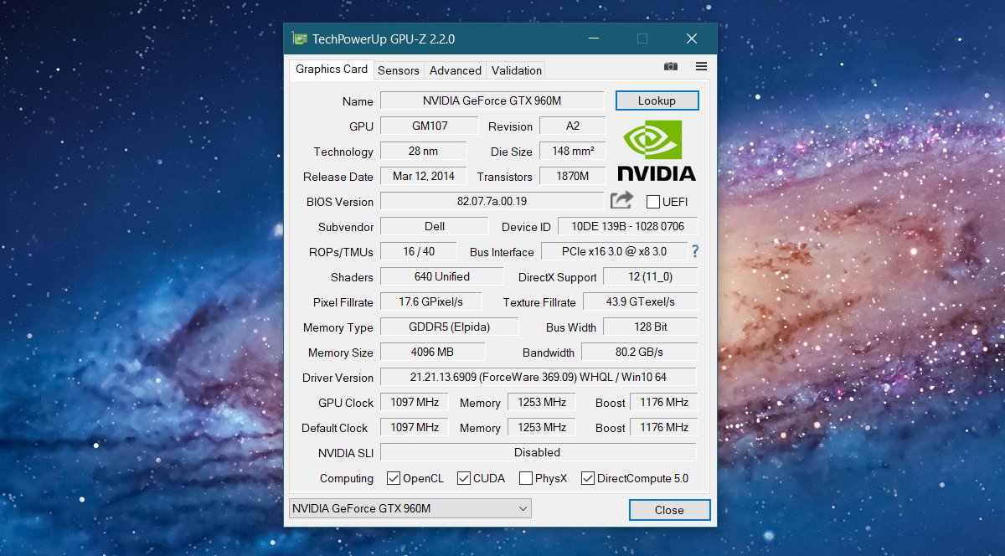
Task: Click the Technology field showing 28 nm
Action: pos(423,151)
